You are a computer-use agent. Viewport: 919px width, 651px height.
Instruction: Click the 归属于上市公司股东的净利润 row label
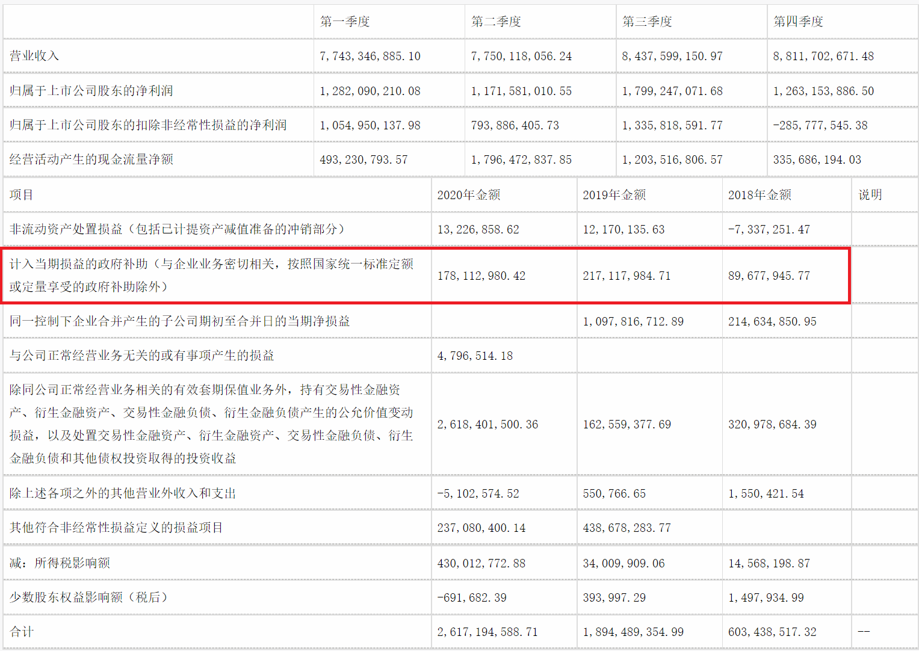coord(91,91)
